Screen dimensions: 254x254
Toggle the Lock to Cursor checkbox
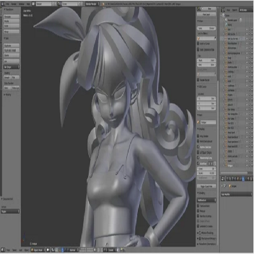point(198,44)
